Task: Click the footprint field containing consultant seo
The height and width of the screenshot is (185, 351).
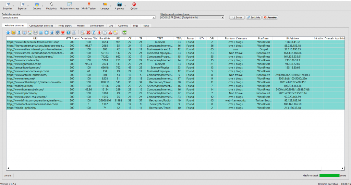Action: tap(77, 17)
